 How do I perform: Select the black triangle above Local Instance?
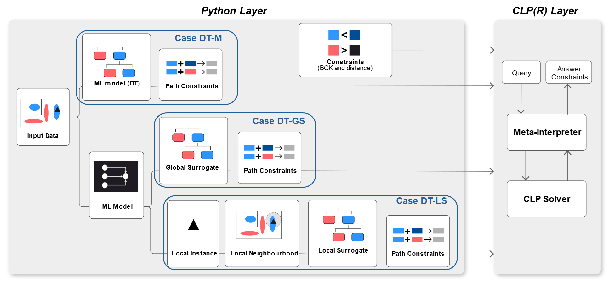point(193,225)
